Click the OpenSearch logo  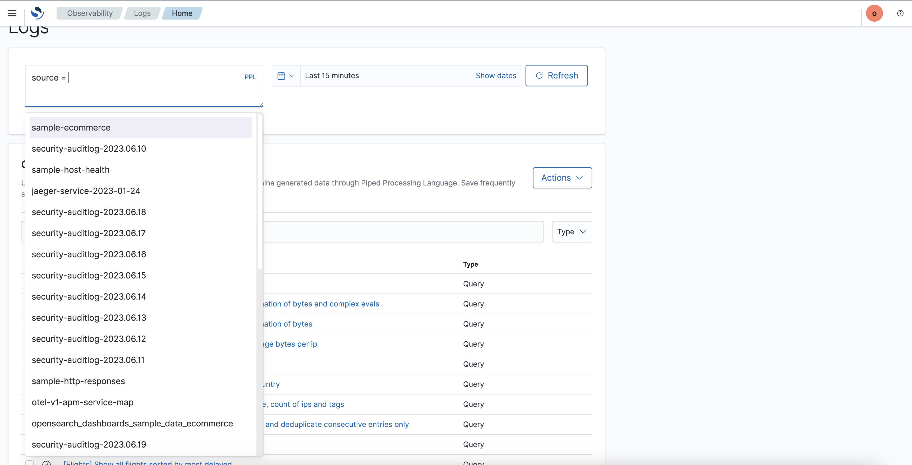click(x=38, y=13)
